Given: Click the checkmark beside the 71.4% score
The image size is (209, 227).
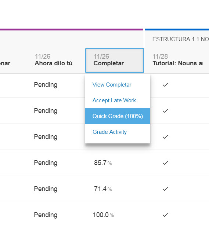Looking at the screenshot, I should [x=165, y=189].
